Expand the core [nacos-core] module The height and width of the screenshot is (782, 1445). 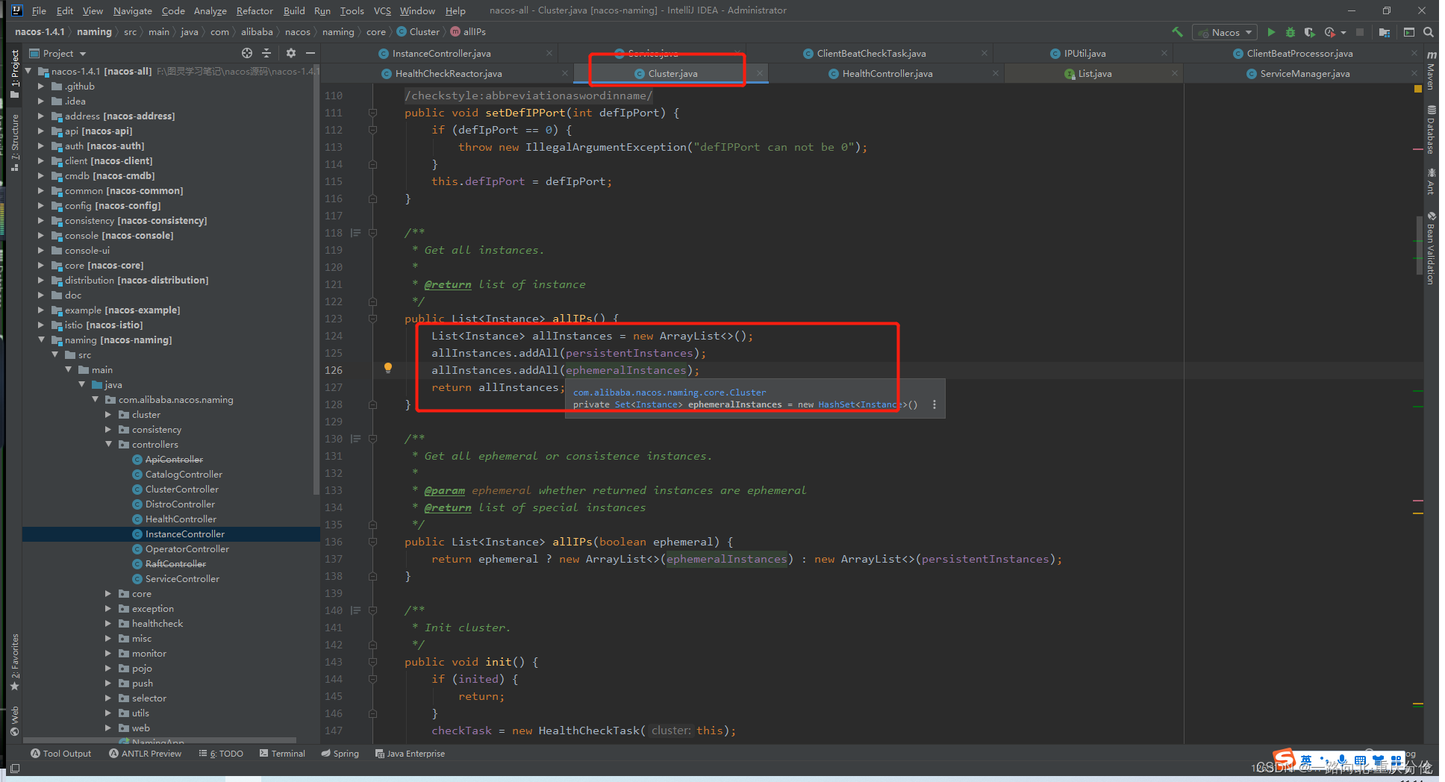(x=42, y=265)
